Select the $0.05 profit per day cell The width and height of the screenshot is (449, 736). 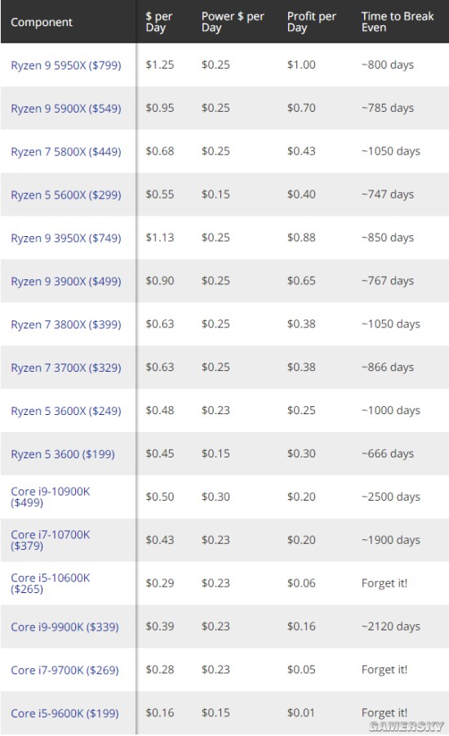tap(301, 669)
